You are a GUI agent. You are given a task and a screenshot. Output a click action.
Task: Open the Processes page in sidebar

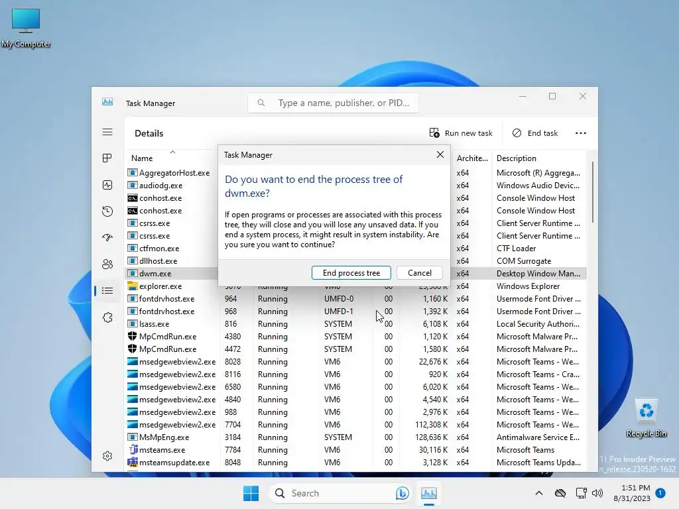coord(107,158)
